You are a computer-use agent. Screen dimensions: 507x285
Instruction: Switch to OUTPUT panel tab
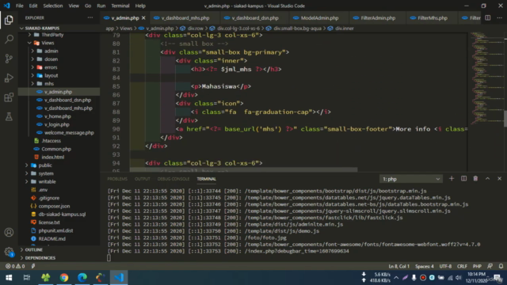pos(143,179)
